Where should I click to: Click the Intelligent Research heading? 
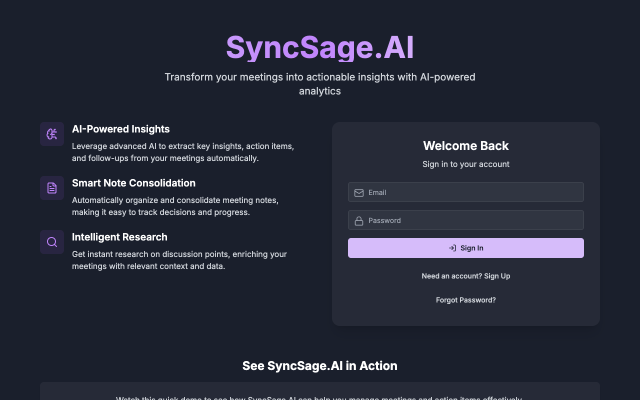(119, 237)
